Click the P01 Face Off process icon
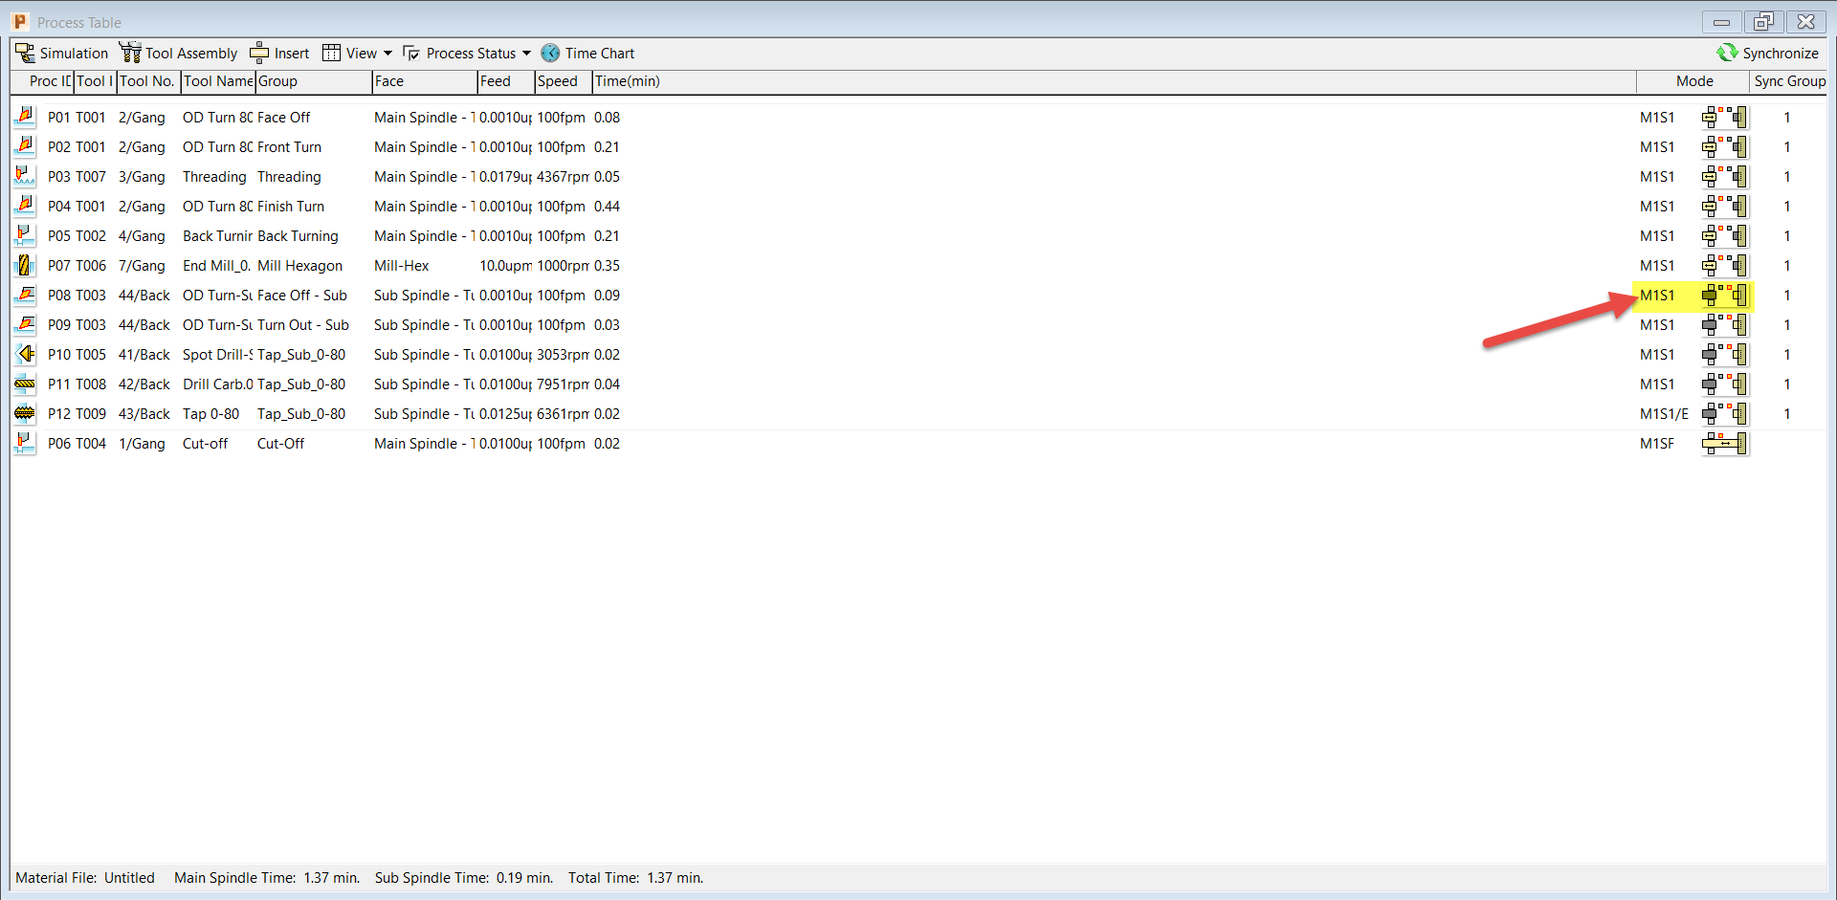Viewport: 1837px width, 900px height. [25, 117]
